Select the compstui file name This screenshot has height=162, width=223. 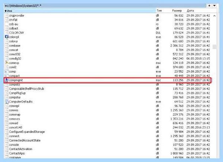[14, 97]
